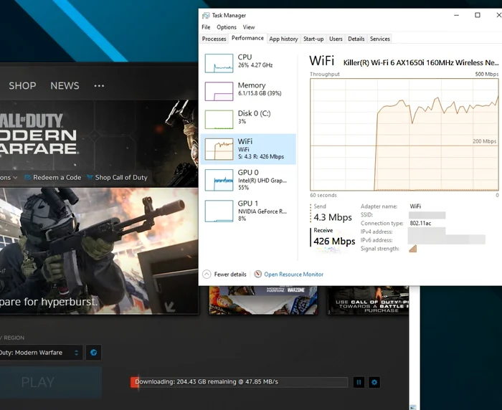This screenshot has height=410, width=502.
Task: Collapse Task Manager with Fewer details
Action: (224, 275)
